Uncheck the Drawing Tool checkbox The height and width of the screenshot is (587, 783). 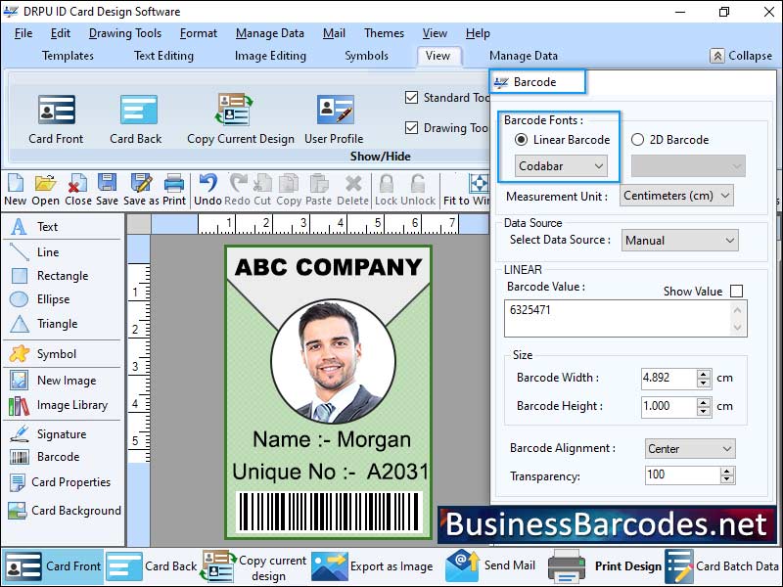[x=414, y=127]
